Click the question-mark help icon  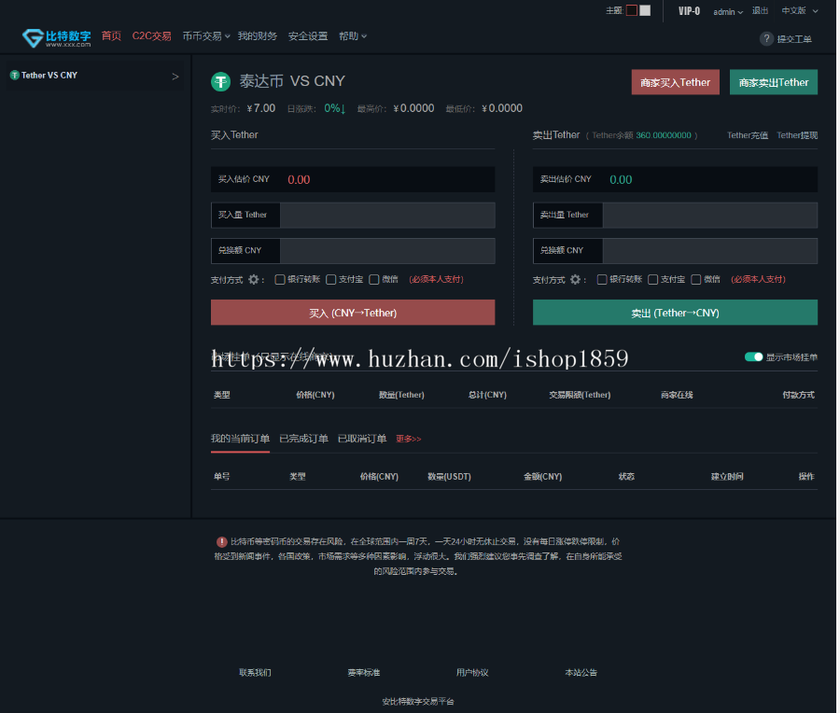(766, 38)
